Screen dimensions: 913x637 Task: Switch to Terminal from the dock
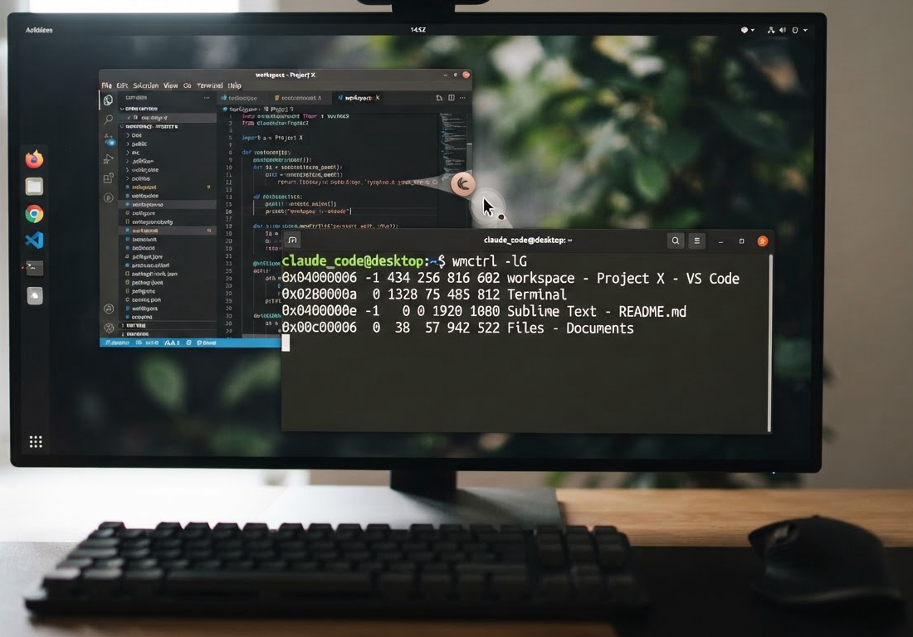(34, 268)
